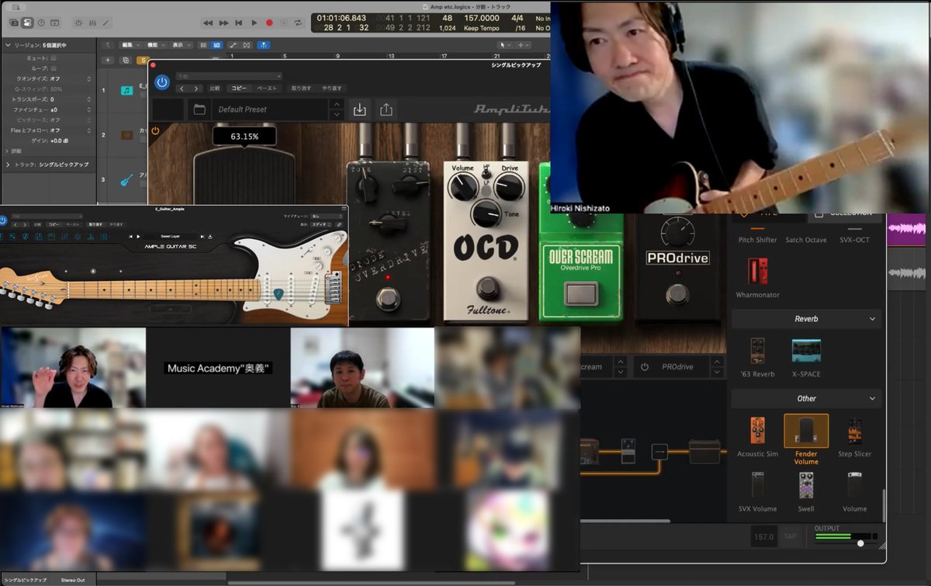Toggle the inspector icon in control bar
The height and width of the screenshot is (586, 931).
(x=28, y=23)
